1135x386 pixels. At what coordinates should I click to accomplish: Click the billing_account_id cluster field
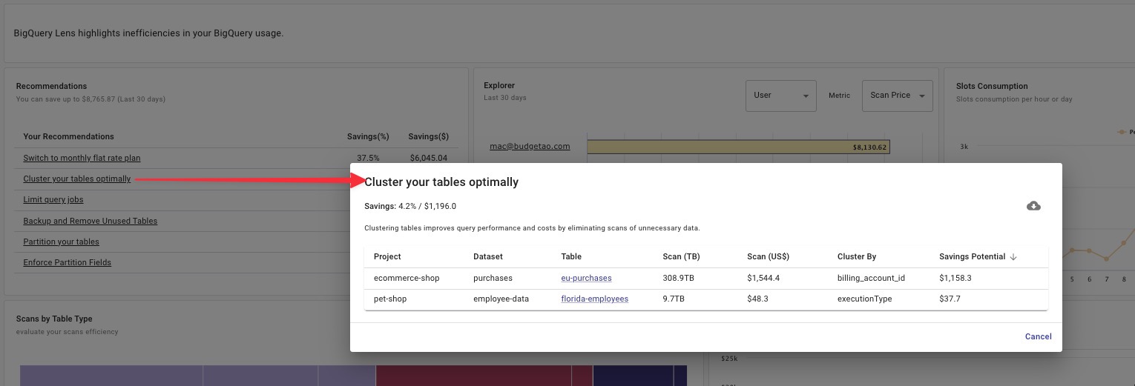click(871, 278)
